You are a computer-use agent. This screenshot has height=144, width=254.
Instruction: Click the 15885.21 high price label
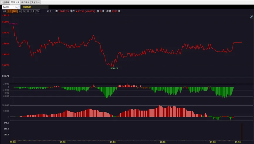coord(14,24)
